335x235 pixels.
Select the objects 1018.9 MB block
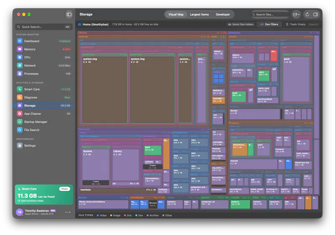pos(242,58)
